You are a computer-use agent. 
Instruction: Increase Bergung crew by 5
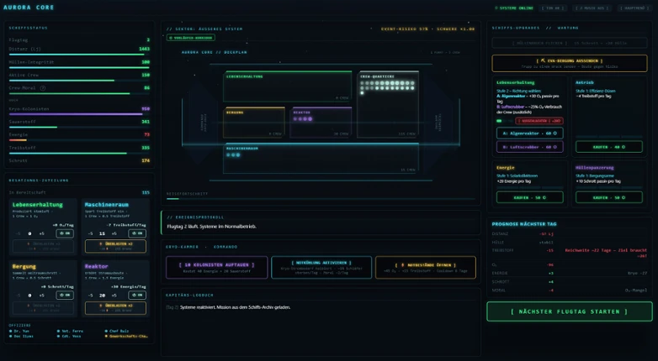click(x=42, y=296)
